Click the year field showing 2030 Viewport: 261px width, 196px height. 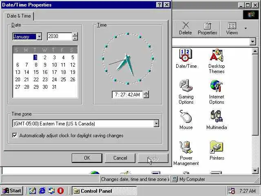click(x=60, y=36)
